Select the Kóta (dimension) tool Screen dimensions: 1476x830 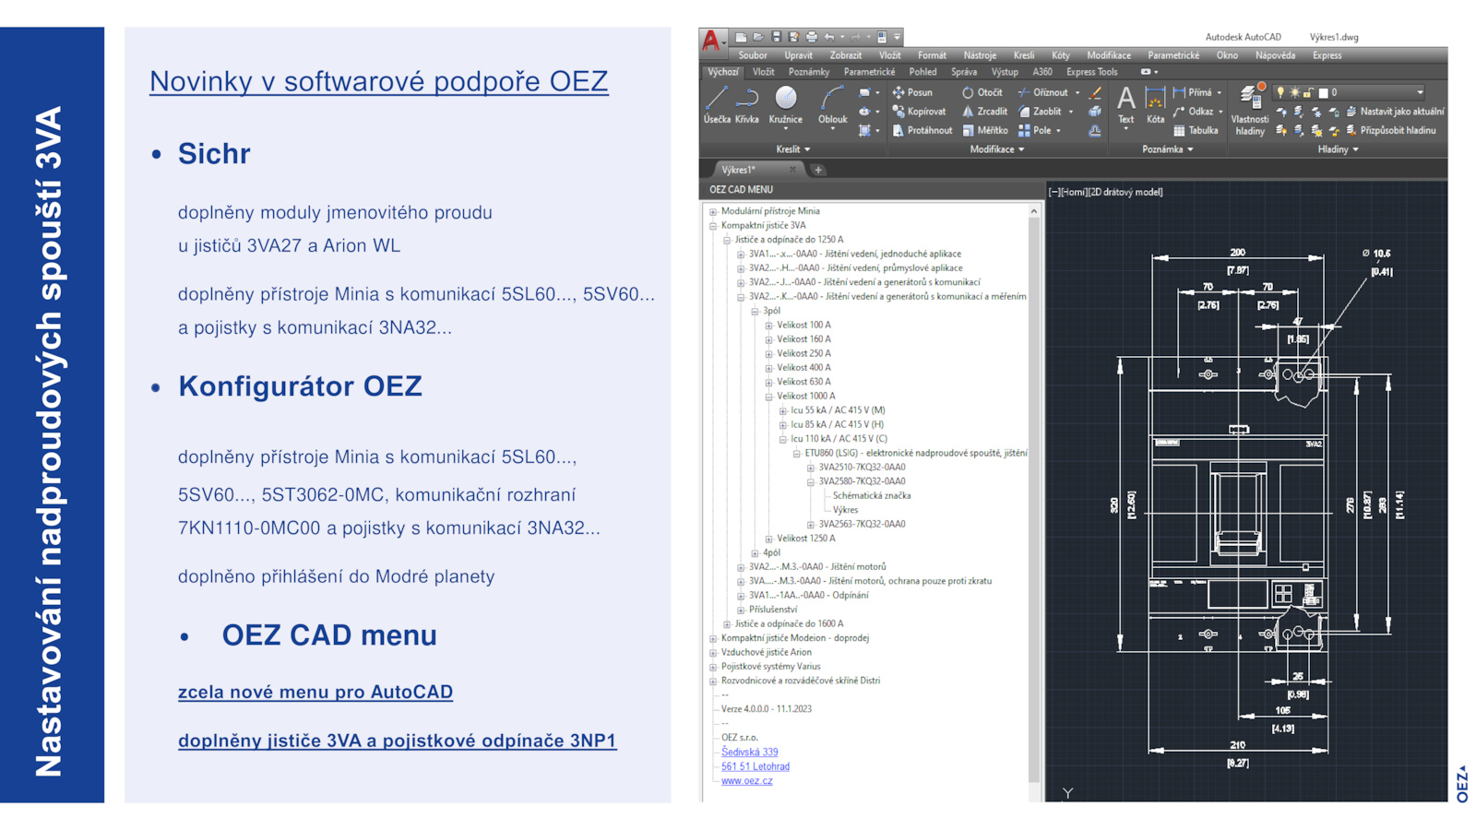point(1155,104)
